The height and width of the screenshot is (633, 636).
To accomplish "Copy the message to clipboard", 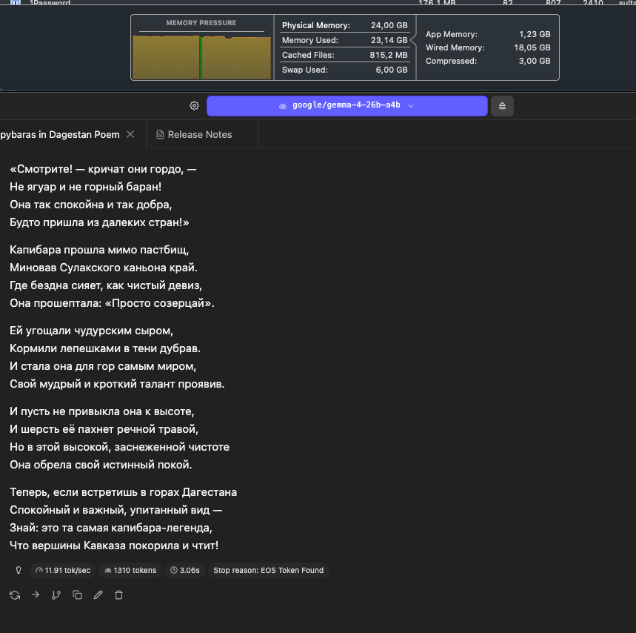I will tap(77, 595).
